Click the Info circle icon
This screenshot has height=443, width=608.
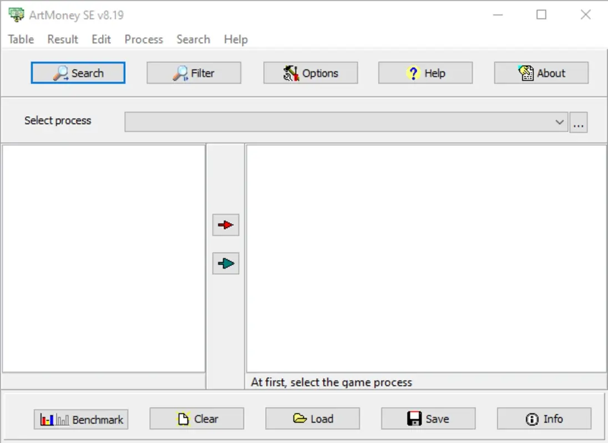531,419
